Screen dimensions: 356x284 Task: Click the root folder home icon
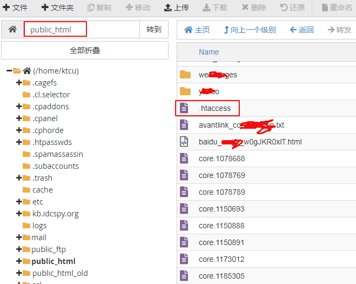[x=27, y=71]
